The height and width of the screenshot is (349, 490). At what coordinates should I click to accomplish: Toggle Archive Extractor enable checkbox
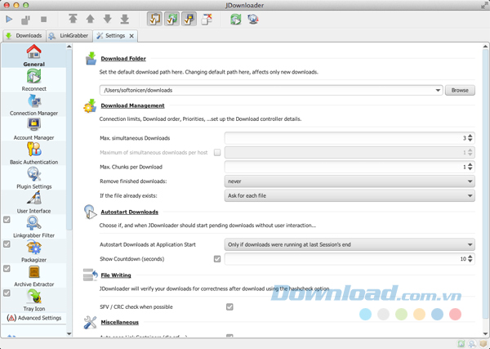[7, 268]
